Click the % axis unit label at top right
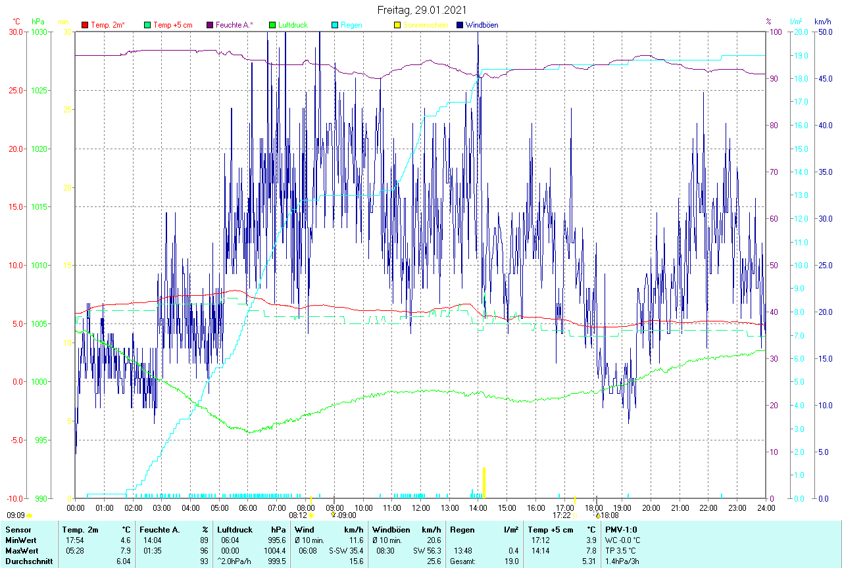The height and width of the screenshot is (568, 842). [x=768, y=22]
